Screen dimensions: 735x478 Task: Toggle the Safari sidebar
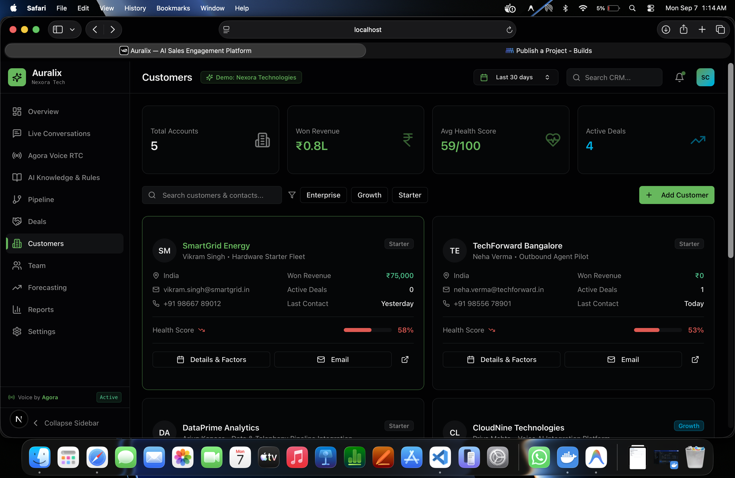(58, 30)
